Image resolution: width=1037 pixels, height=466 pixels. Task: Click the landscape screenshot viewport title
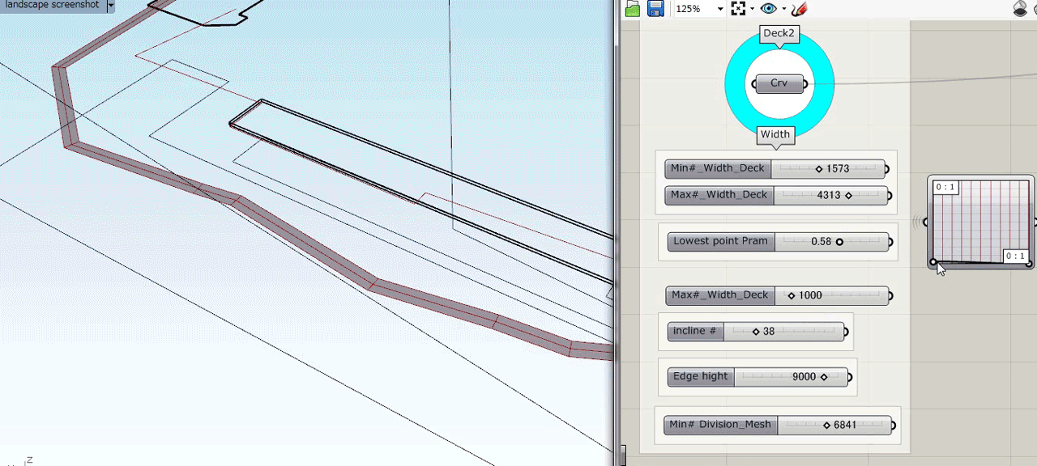pos(52,6)
